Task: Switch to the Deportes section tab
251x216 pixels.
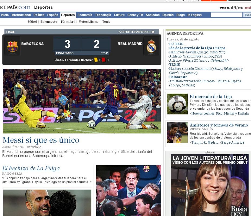Action: pos(68,15)
